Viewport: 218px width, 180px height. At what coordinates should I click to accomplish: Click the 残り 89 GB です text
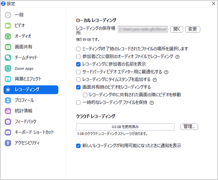88,40
